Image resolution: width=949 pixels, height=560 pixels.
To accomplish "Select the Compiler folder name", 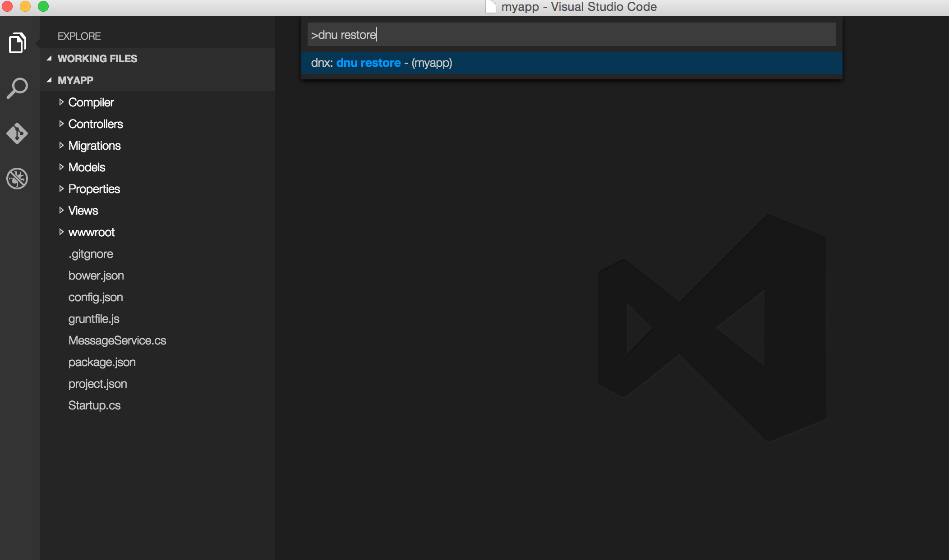I will 91,103.
